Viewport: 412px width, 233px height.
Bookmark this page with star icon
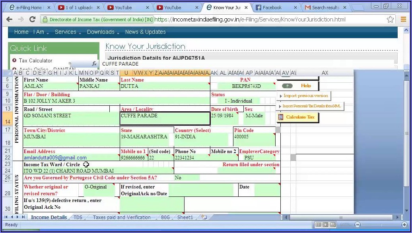pos(391,19)
